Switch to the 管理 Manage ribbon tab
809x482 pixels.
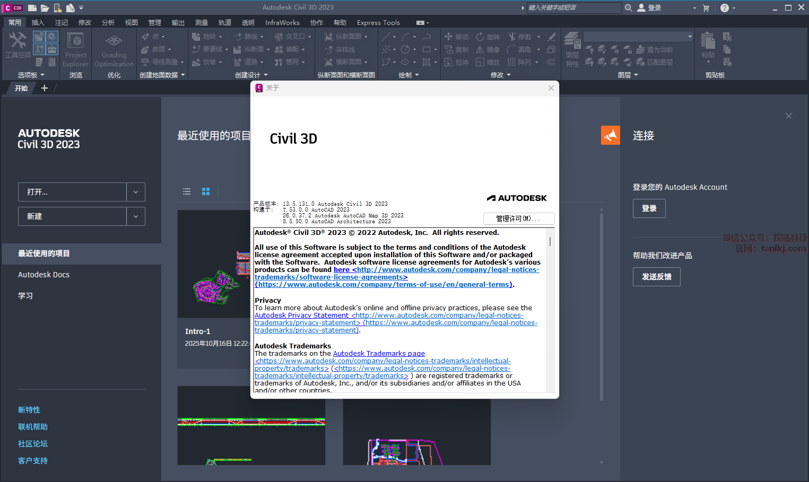point(155,23)
